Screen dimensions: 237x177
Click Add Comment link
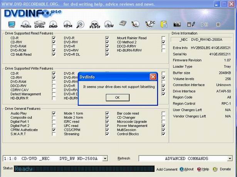167,169
